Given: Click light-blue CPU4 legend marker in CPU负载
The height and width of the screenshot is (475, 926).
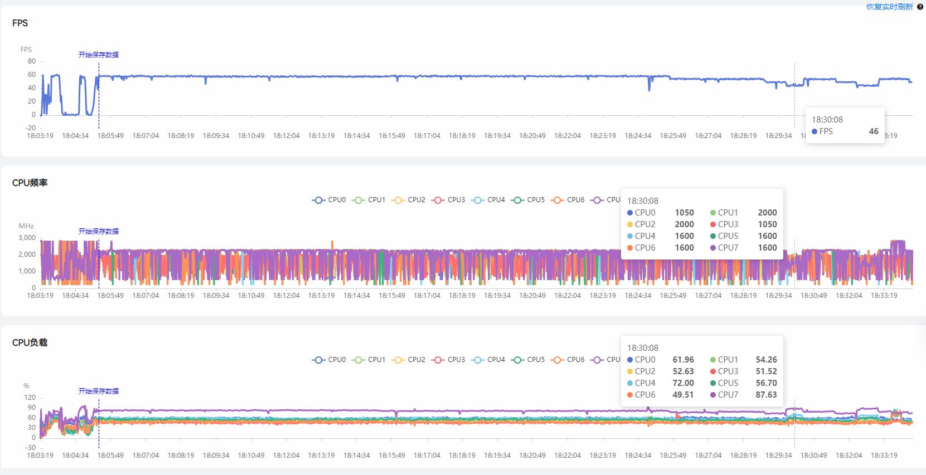Looking at the screenshot, I should coord(478,360).
